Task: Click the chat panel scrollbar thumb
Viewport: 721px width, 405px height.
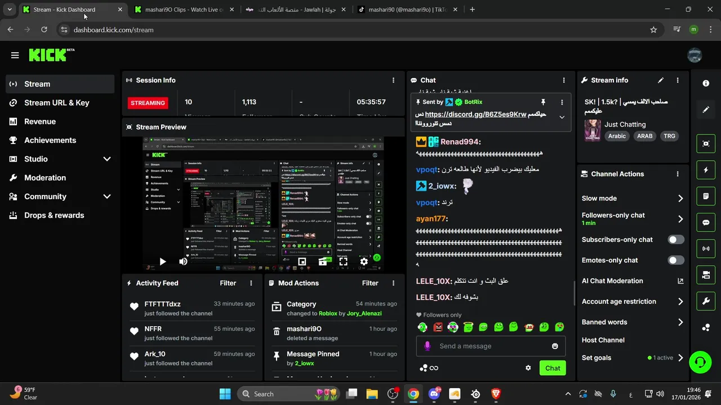Action: [x=574, y=292]
